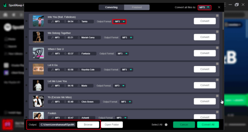Remove Let It Go with its corner X icon

click(217, 64)
